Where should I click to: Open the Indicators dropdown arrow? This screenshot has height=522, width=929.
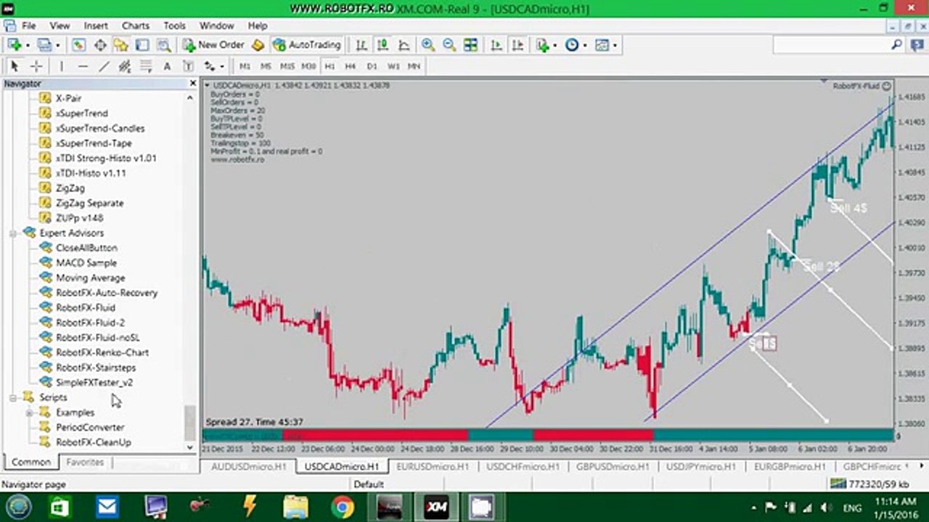click(x=555, y=45)
